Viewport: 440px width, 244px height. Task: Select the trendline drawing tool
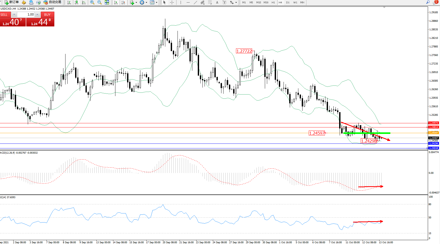pyautogui.click(x=195, y=2)
